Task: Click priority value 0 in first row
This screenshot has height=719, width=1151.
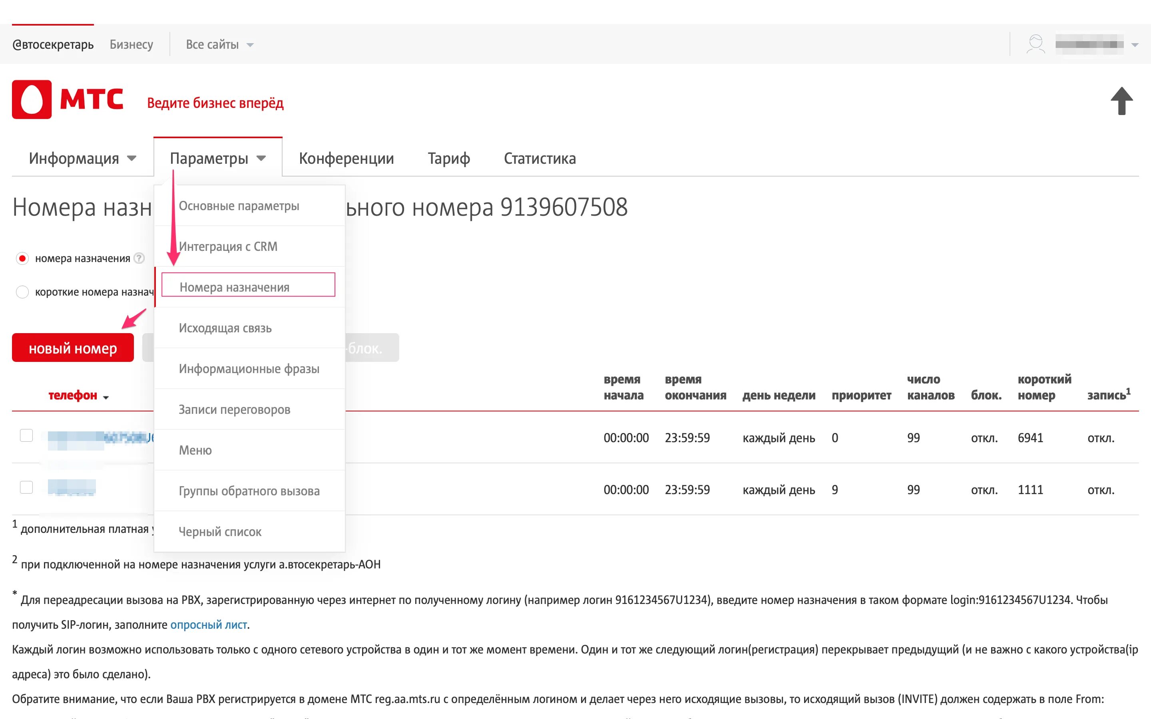Action: 835,437
